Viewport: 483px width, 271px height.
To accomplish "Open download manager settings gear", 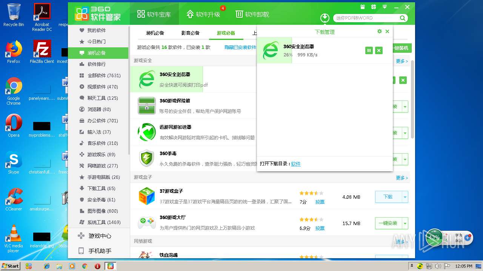I will click(380, 32).
